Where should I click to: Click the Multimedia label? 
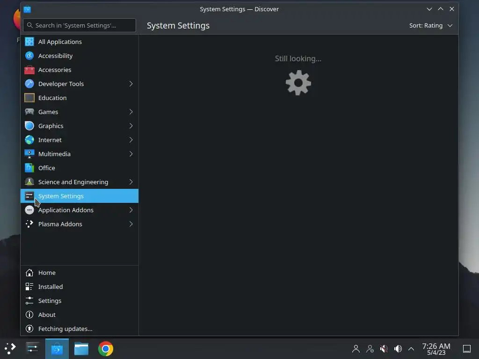tap(54, 154)
